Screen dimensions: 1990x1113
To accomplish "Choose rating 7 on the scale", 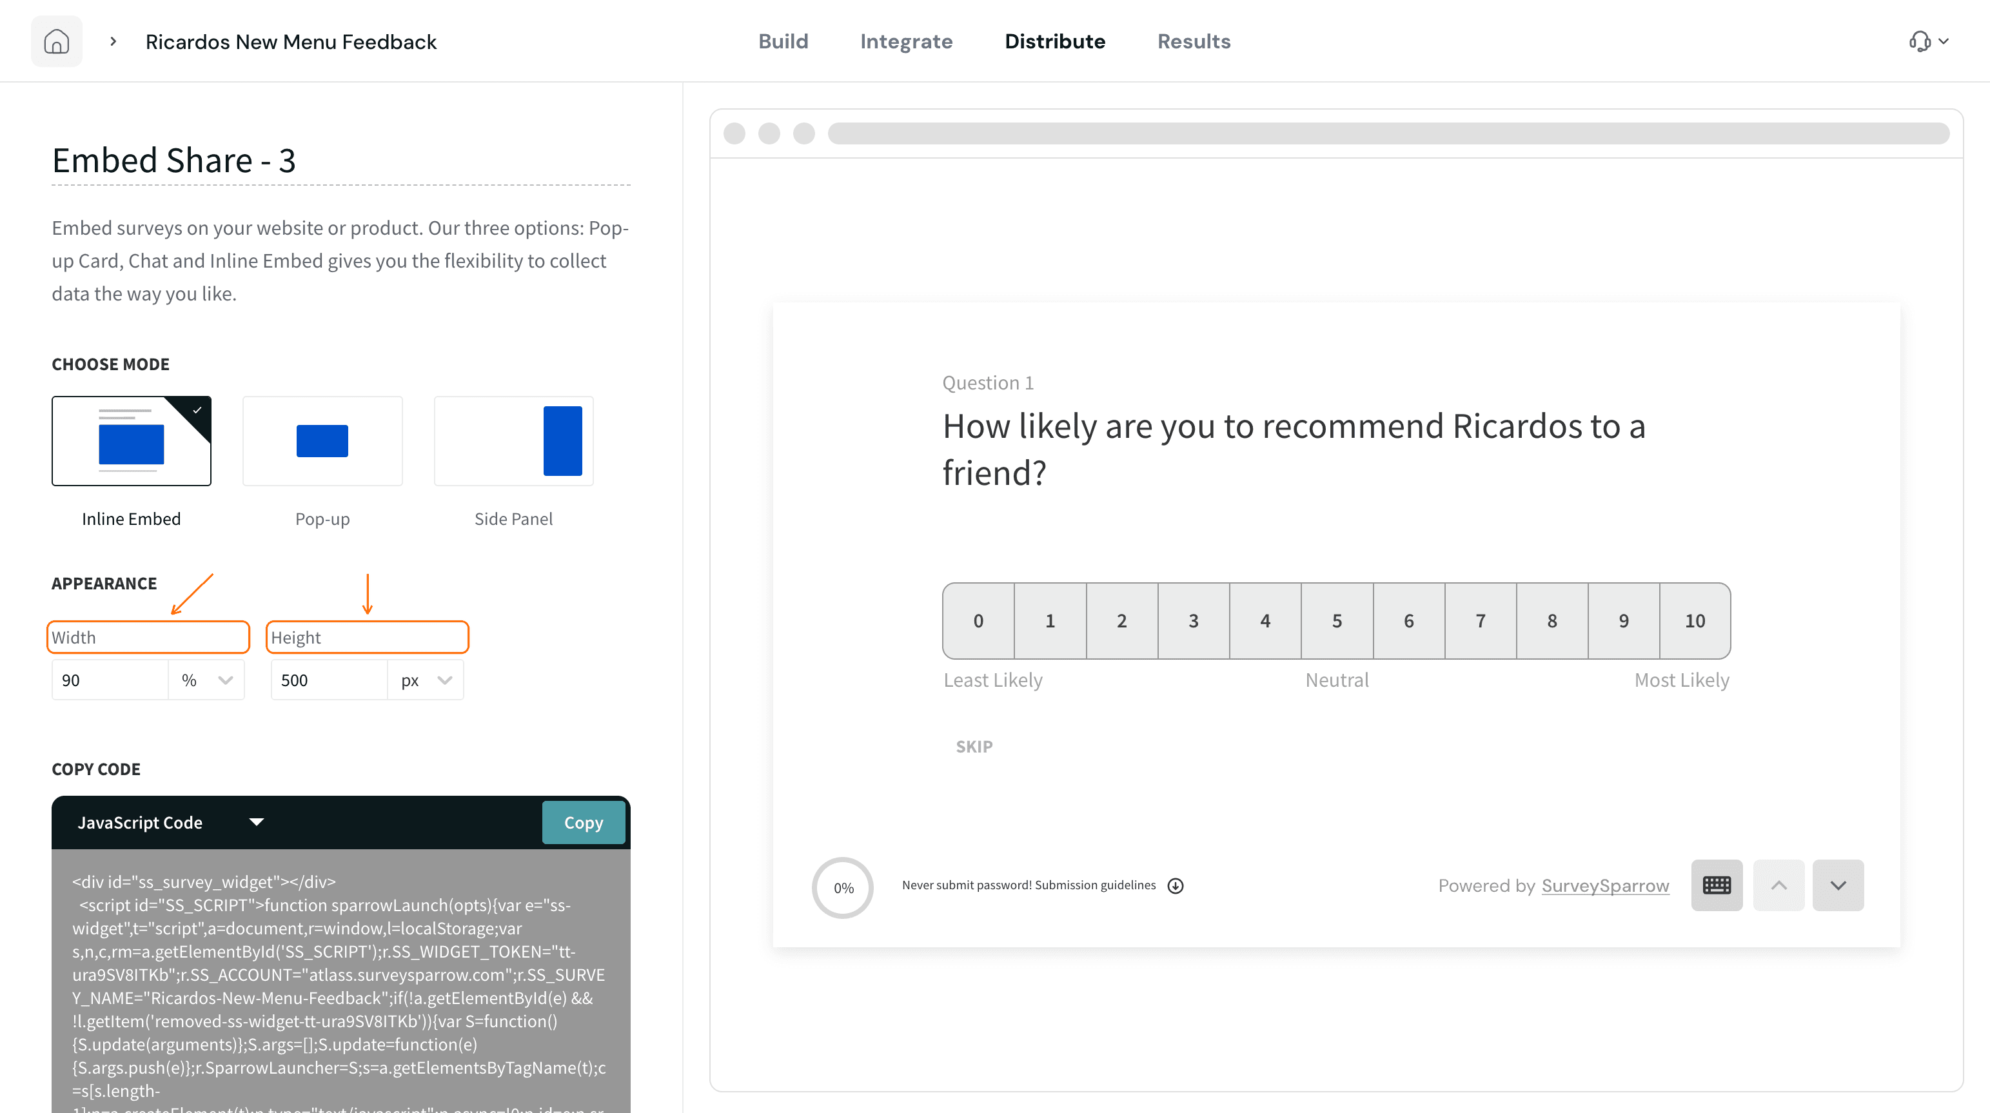I will click(x=1480, y=621).
